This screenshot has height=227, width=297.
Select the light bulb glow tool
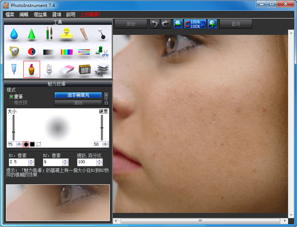pos(49,69)
